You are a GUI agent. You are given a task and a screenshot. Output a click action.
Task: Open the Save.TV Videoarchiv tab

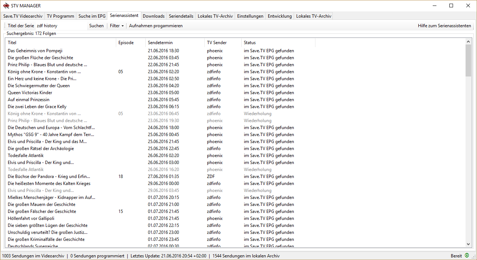tap(23, 16)
